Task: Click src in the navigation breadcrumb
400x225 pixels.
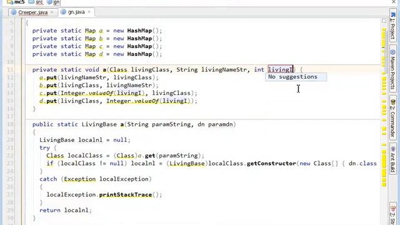Action: click(39, 2)
